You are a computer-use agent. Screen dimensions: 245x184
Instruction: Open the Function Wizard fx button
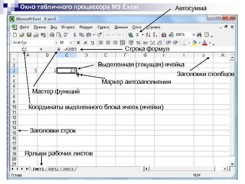point(59,49)
